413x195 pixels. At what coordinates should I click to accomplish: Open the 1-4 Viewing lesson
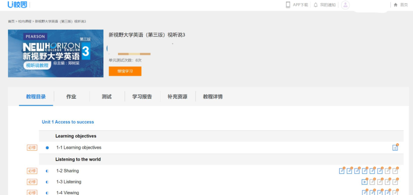(68, 193)
